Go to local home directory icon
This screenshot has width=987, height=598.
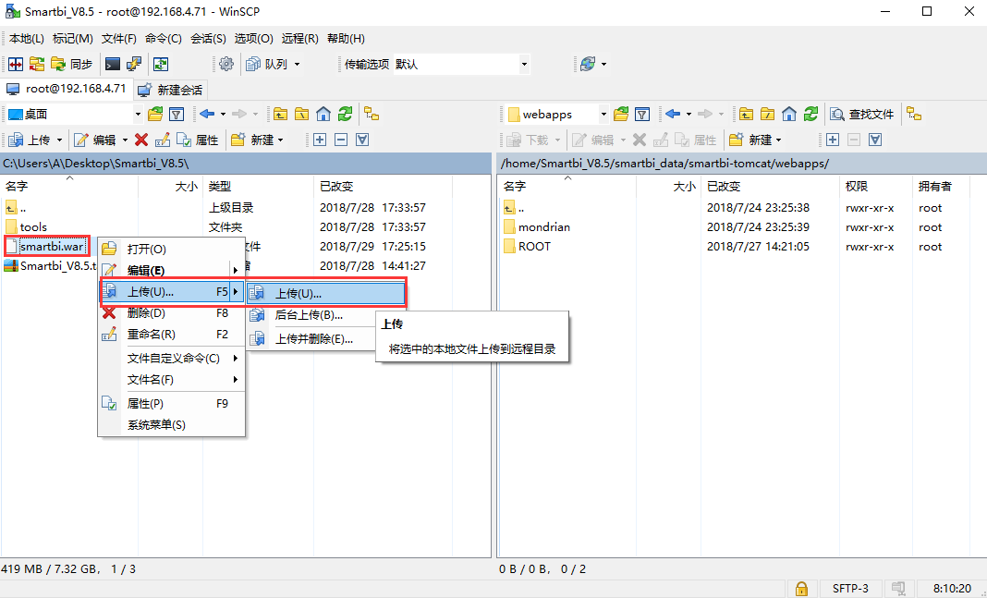tap(323, 115)
